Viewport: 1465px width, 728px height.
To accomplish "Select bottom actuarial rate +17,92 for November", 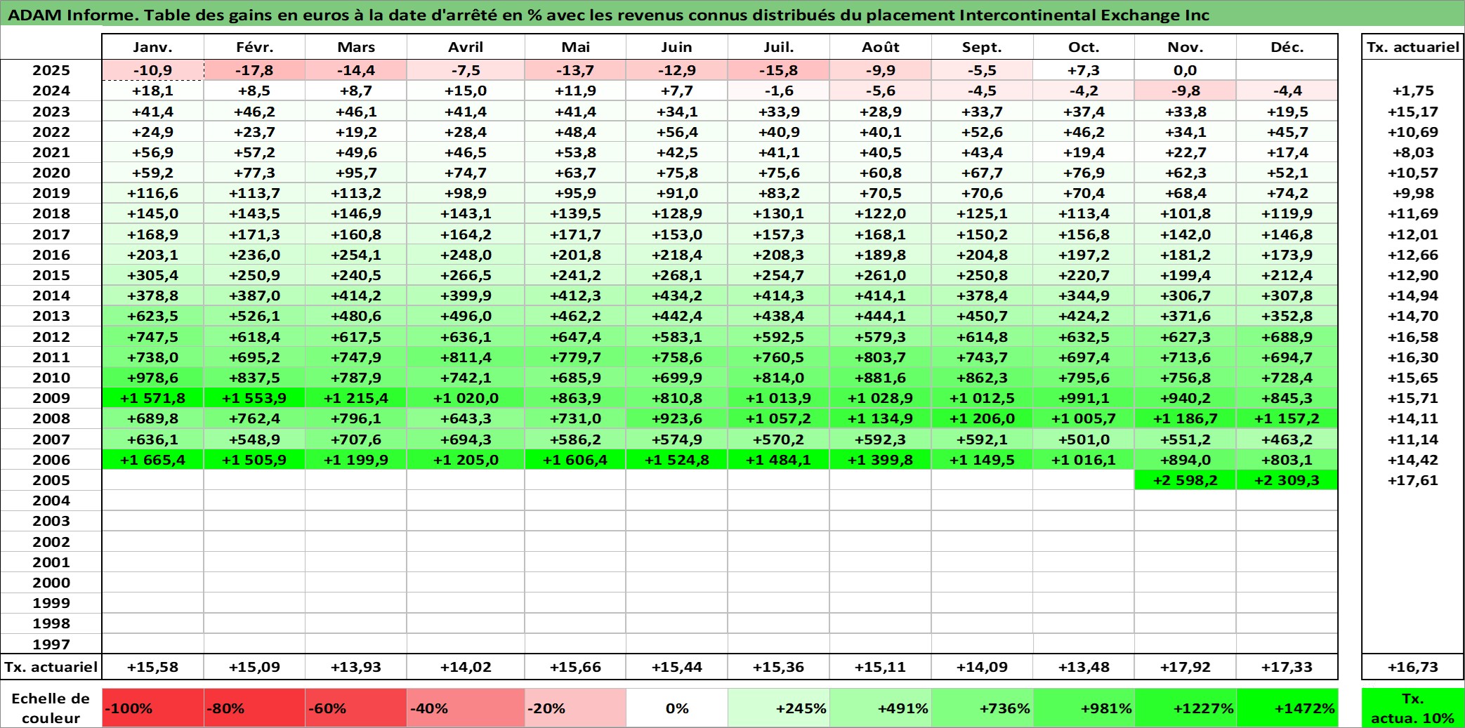I will (1185, 667).
